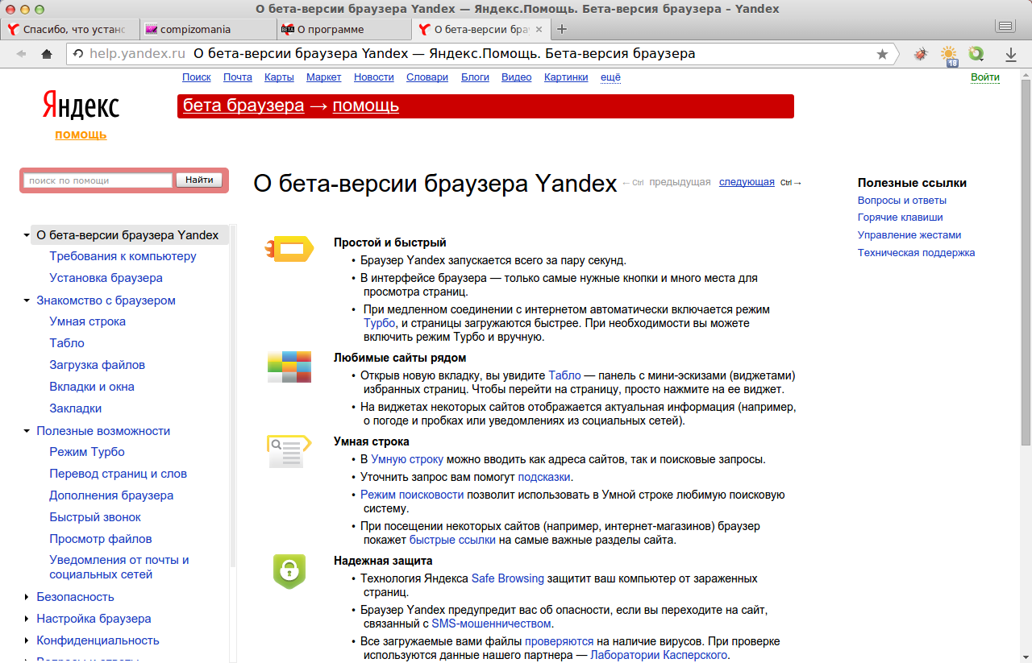Open Закладки in the sidebar
Image resolution: width=1032 pixels, height=663 pixels.
pyautogui.click(x=76, y=408)
